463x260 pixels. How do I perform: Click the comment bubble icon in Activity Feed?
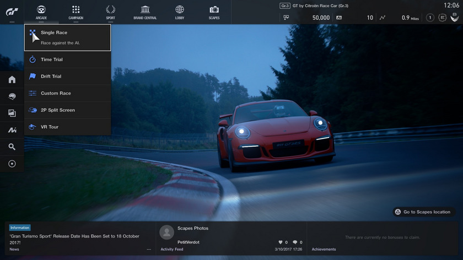pos(295,242)
